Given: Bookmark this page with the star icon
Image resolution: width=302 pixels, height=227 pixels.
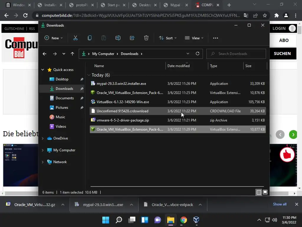Looking at the screenshot, I should coord(265,15).
